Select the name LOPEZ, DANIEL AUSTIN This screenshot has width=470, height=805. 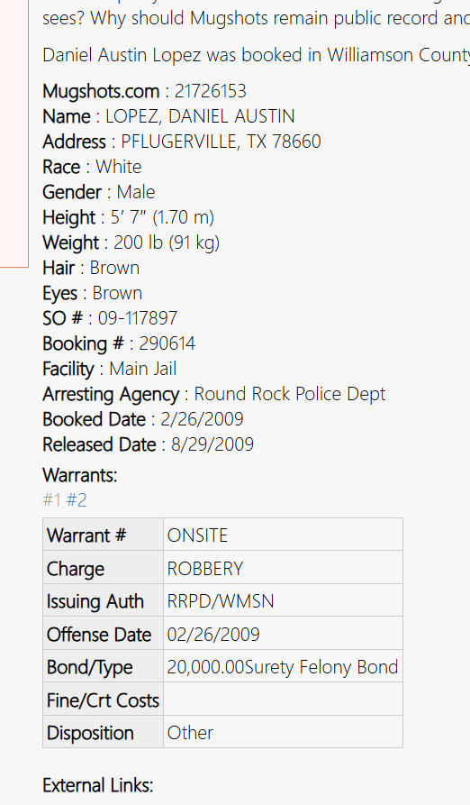pyautogui.click(x=200, y=116)
